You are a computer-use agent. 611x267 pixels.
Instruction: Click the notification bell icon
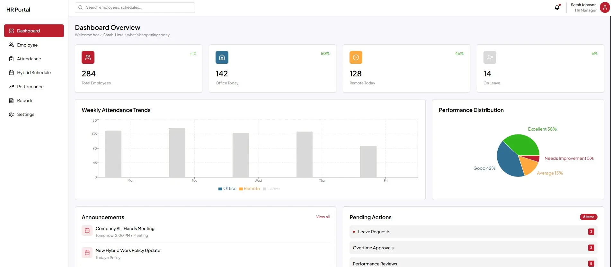557,7
